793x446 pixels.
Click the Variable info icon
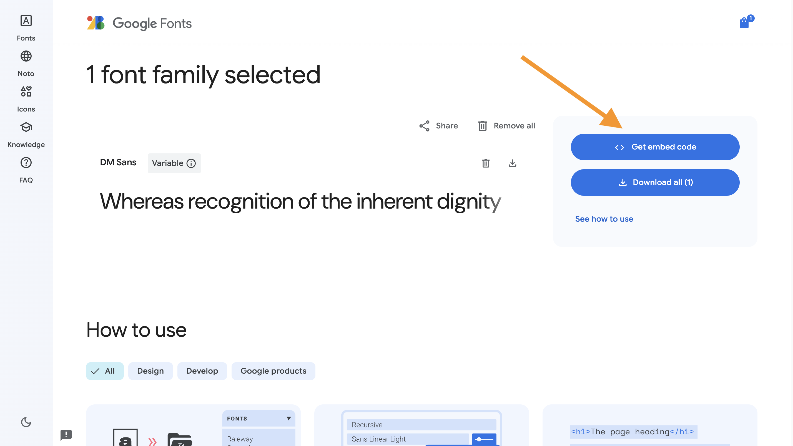click(191, 163)
